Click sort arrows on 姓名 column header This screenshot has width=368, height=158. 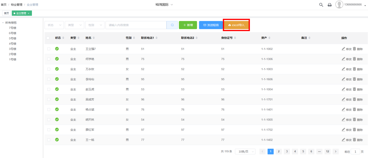coord(94,38)
